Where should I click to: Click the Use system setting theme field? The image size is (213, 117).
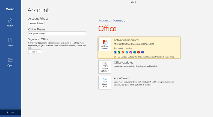click(x=57, y=33)
